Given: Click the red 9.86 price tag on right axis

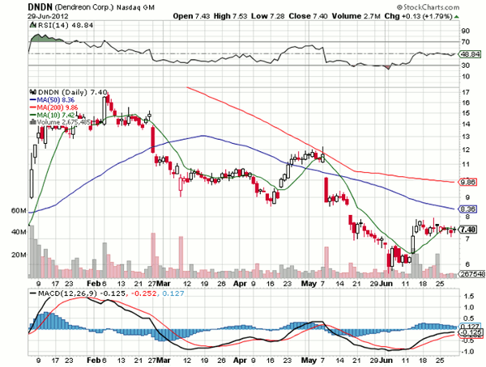Looking at the screenshot, I should [x=467, y=182].
